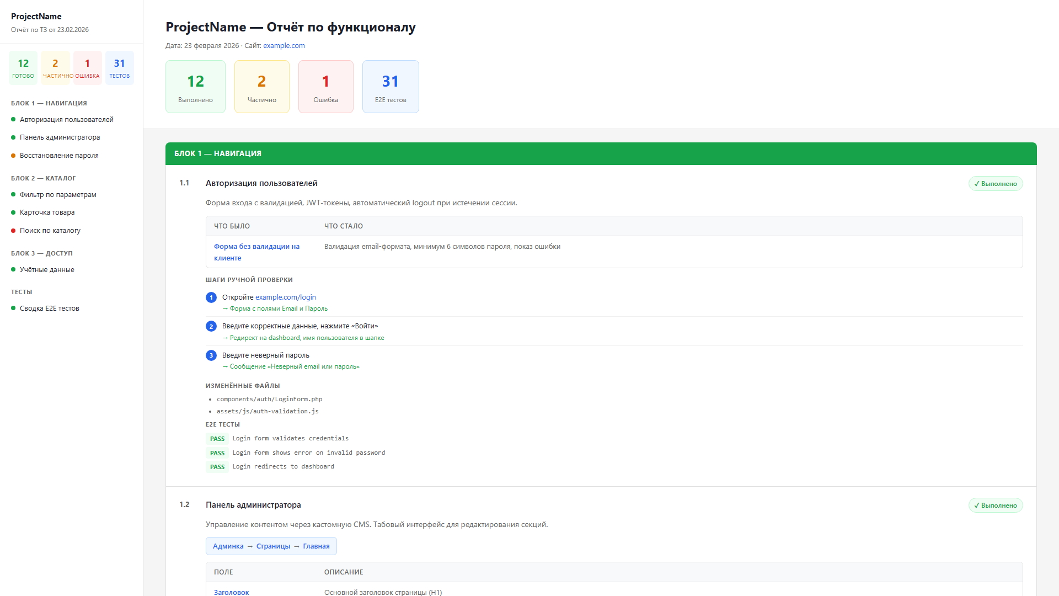Click 'Админка → Страницы → Главная' breadcrumb
Image resolution: width=1059 pixels, height=596 pixels.
[x=271, y=546]
